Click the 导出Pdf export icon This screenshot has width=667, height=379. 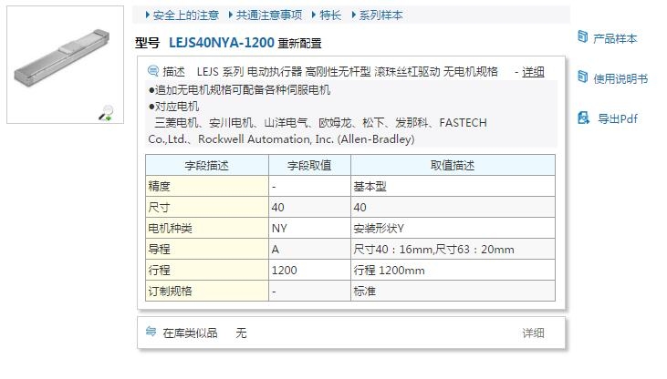tap(583, 118)
